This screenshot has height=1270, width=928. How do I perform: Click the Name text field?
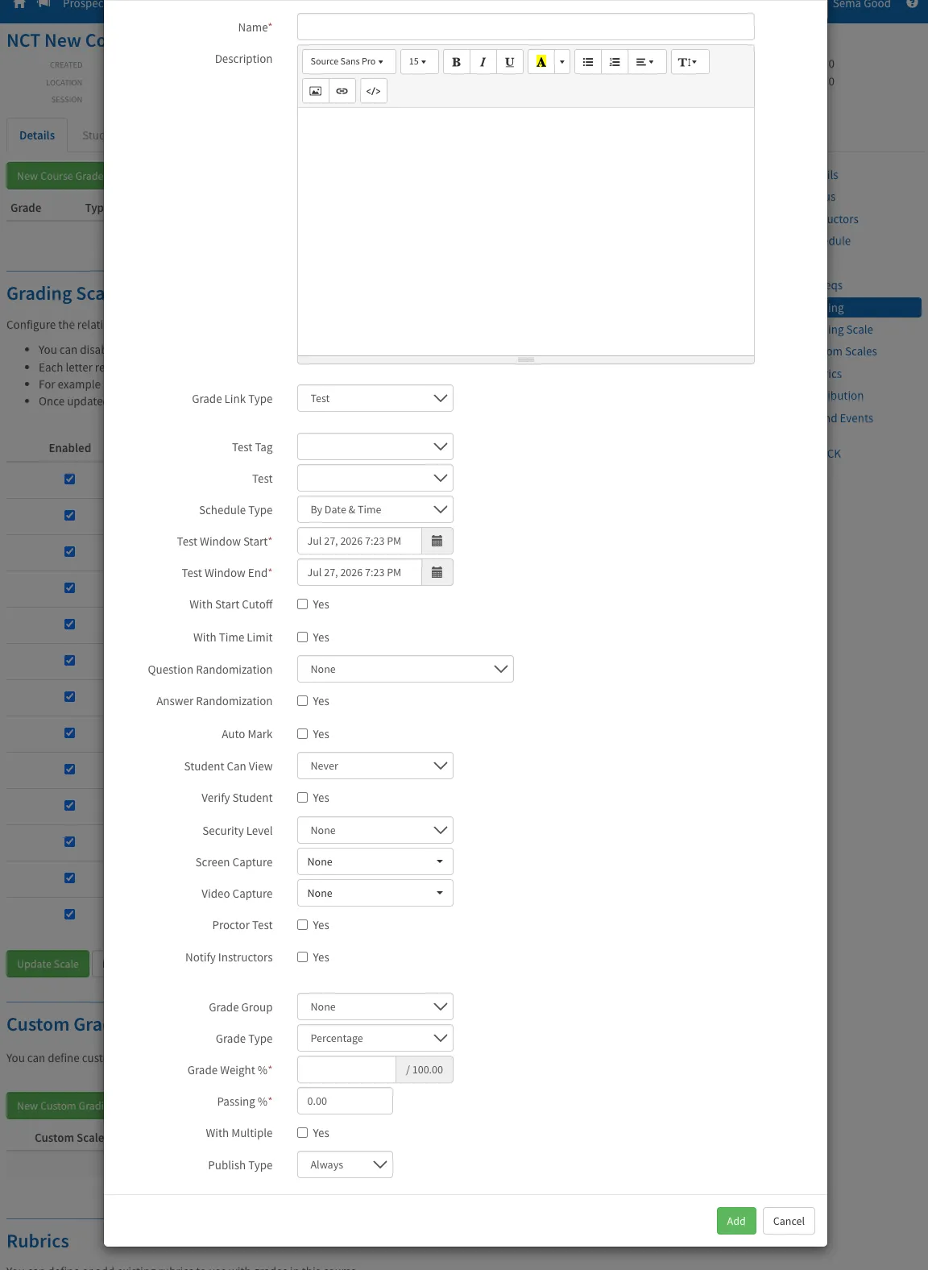point(526,27)
